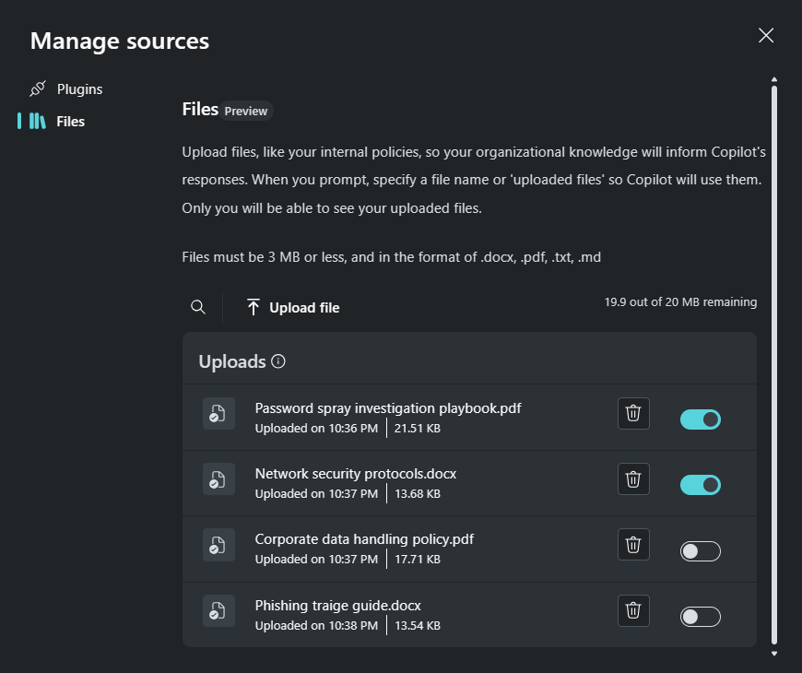Click the search files magnifier icon
Image resolution: width=802 pixels, height=673 pixels.
click(x=198, y=307)
